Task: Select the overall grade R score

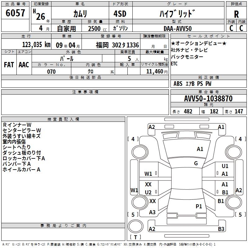Action: pyautogui.click(x=236, y=14)
